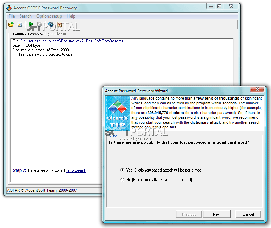The height and width of the screenshot is (228, 271).
Task: Click the 'Step 1' group label in wizard
Action: [x=114, y=135]
